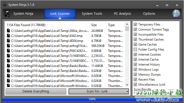Screen dimensions: 184x103
Task: Click the ninja logo in the tab bar
Action: [x=7, y=14]
